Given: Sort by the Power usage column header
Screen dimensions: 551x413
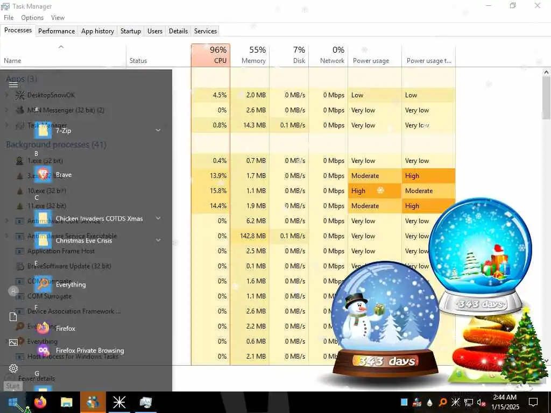Looking at the screenshot, I should tap(375, 55).
